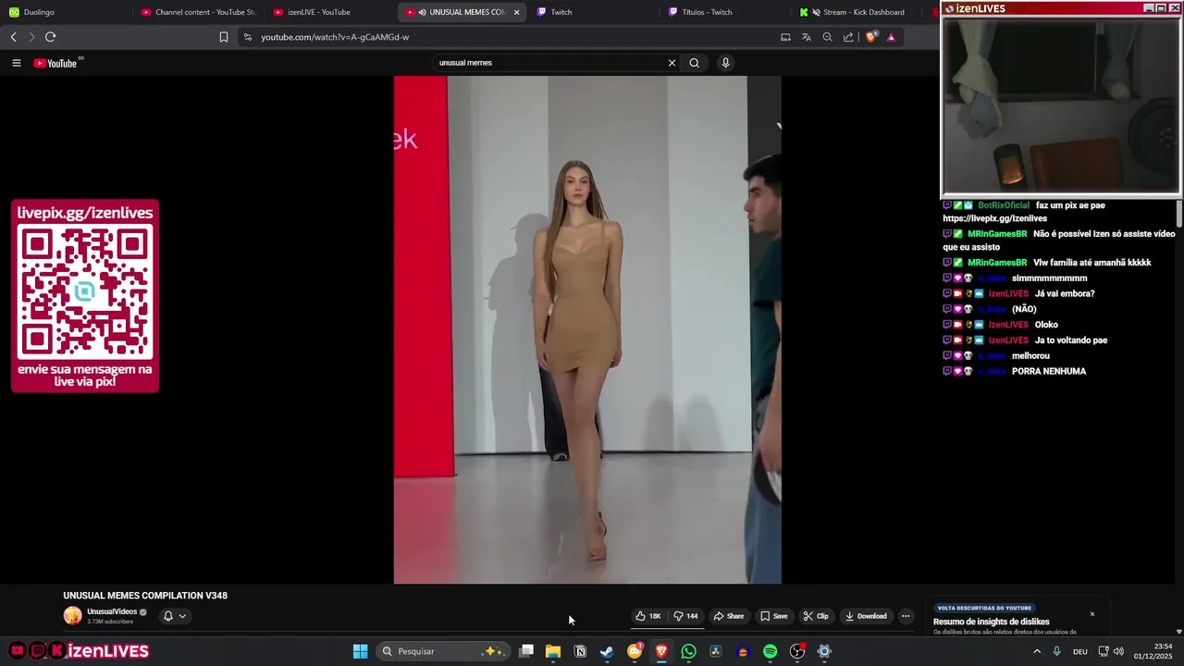The image size is (1184, 666).
Task: Open the Windows Start menu
Action: pos(360,651)
